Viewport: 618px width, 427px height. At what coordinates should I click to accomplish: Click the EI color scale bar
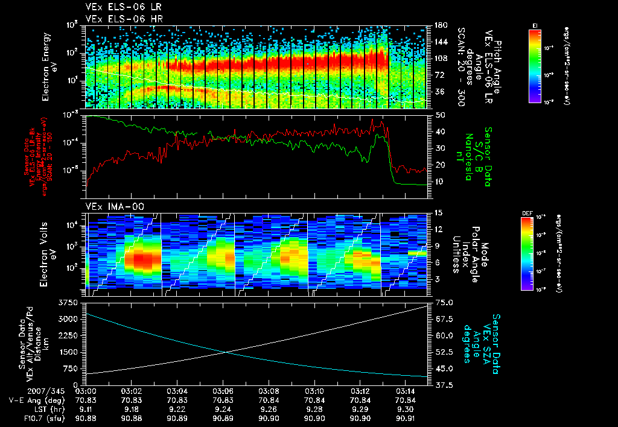(x=535, y=66)
